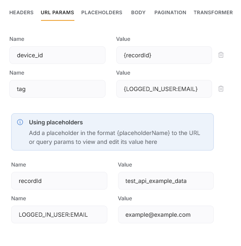This screenshot has height=246, width=241.
Task: Click the tag parameter name field
Action: [x=57, y=89]
